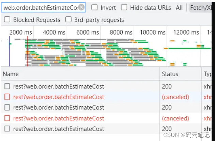This screenshot has width=215, height=141.
Task: Check the box for third batchEstimateCost request
Action: click(7, 107)
